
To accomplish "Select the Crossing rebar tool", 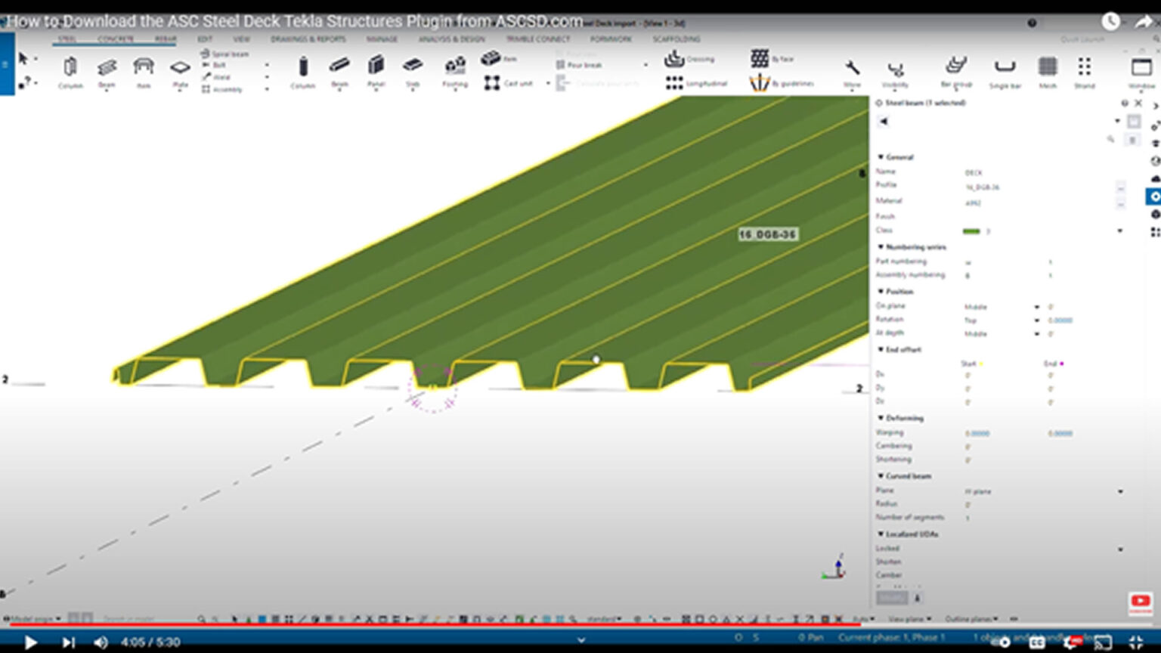I will pos(689,59).
